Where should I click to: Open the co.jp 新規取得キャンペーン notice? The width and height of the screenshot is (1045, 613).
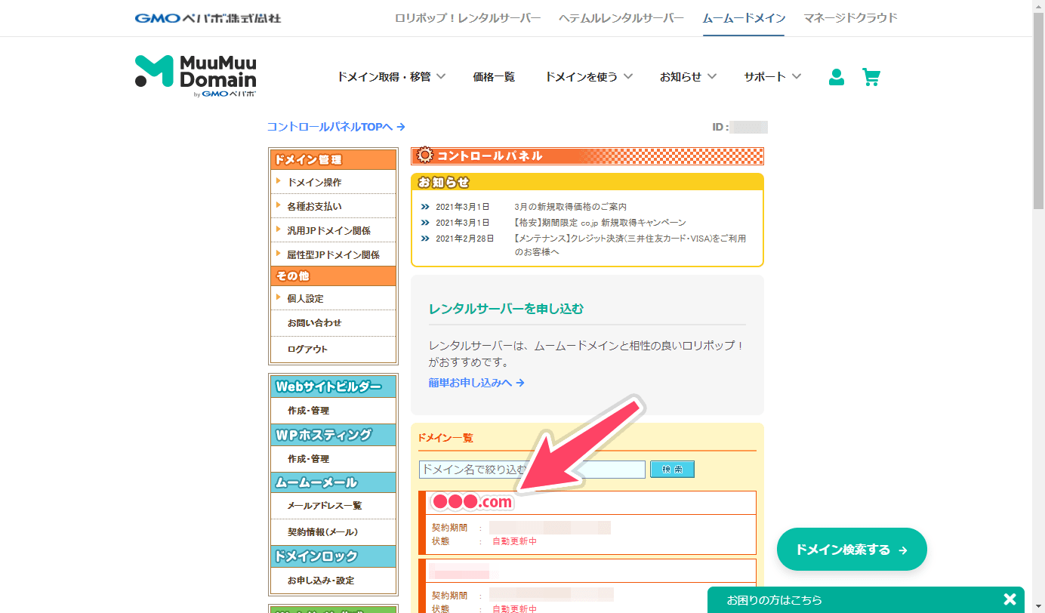pyautogui.click(x=600, y=223)
